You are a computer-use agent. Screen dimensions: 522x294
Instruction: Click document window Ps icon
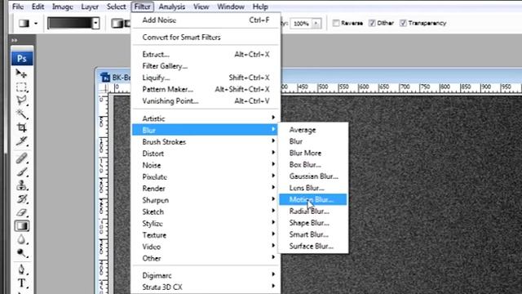coord(105,78)
